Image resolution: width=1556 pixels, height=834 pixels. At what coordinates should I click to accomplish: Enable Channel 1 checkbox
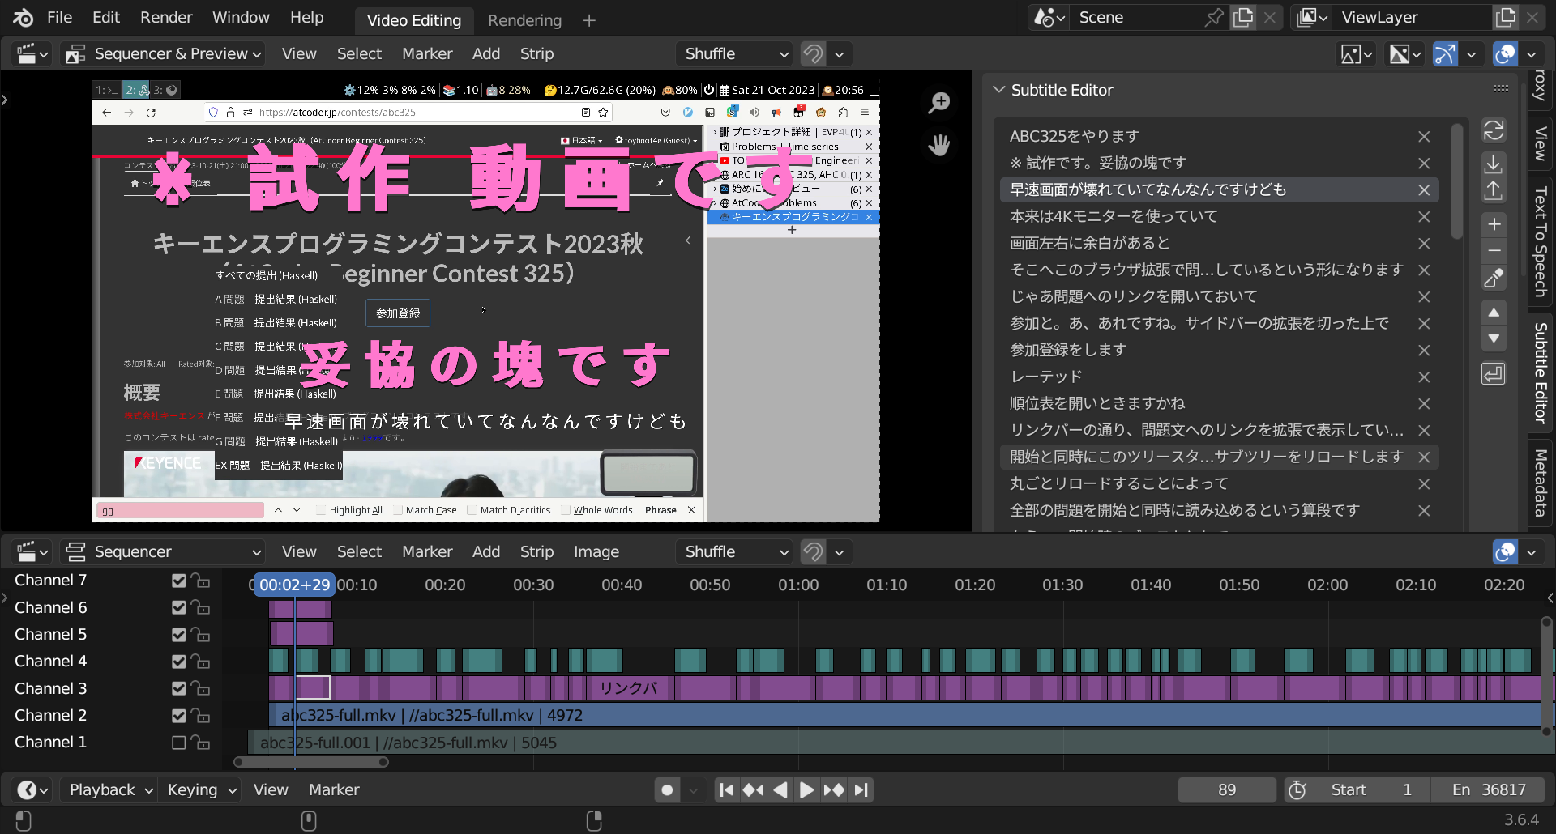tap(179, 743)
